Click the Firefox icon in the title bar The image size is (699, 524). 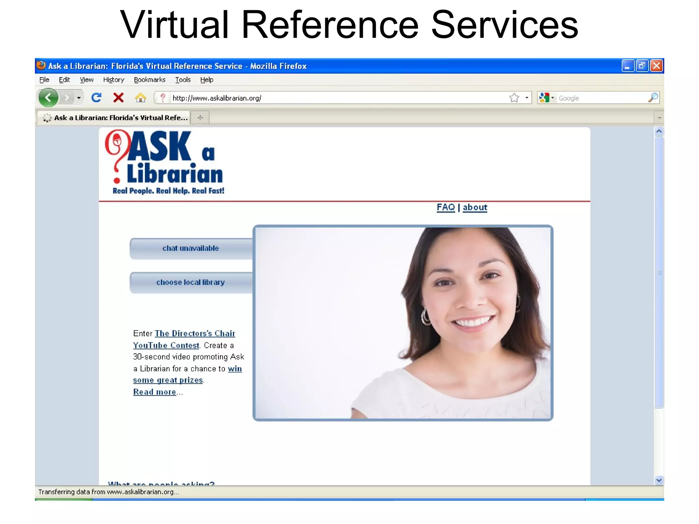click(x=41, y=65)
